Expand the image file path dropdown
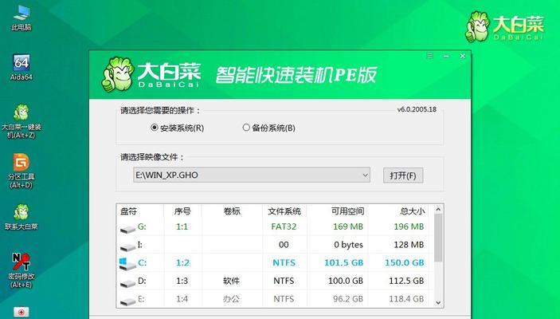 pos(365,175)
